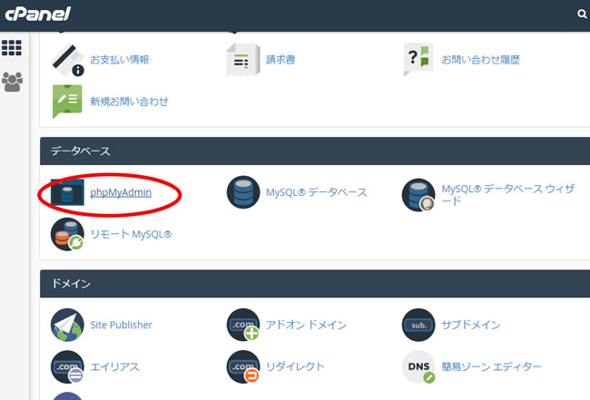Open the Site Publisher link
Screen dimensions: 590x400
[121, 325]
